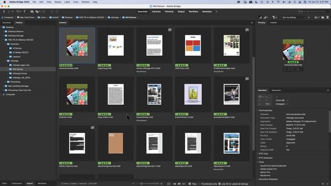Click the boomerang return-to-app icon
This screenshot has width=331, height=186.
pos(25,11)
